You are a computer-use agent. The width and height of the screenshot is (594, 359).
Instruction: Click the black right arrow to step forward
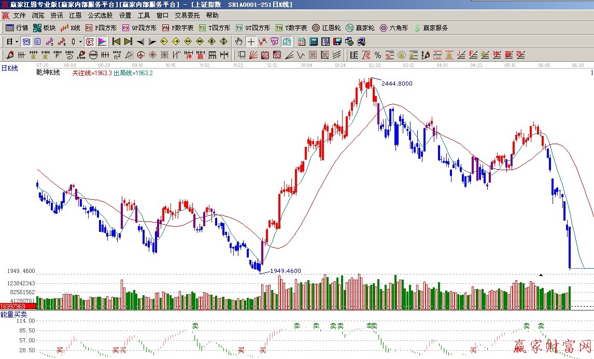(x=152, y=42)
